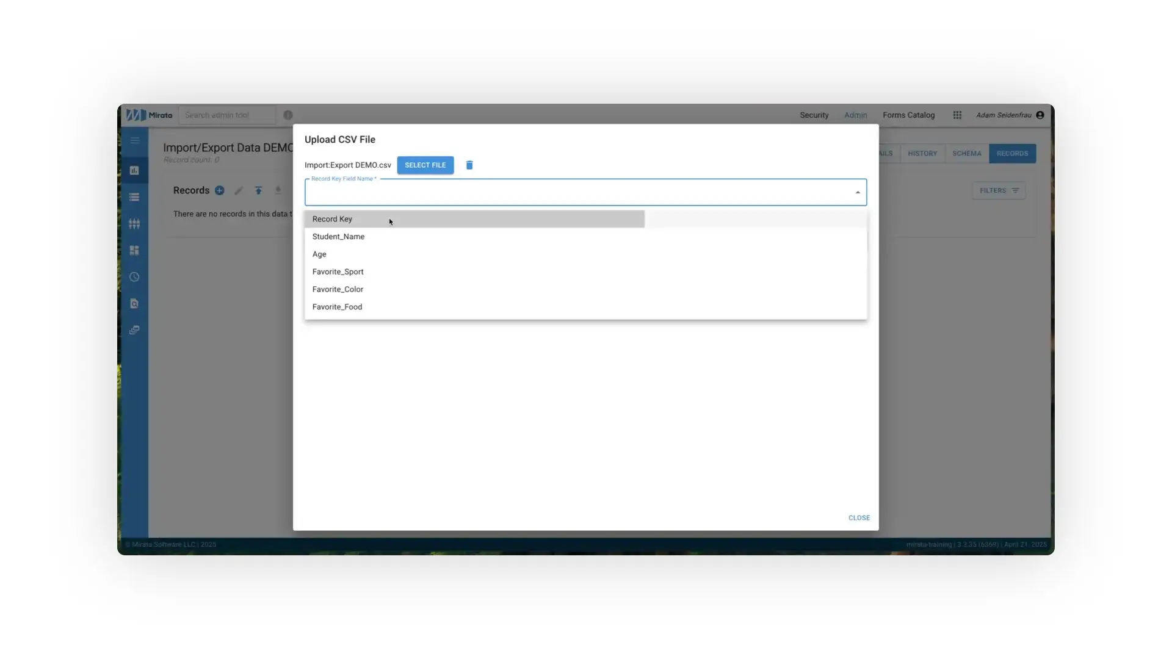Image resolution: width=1172 pixels, height=659 pixels.
Task: Choose Student_Name from the field dropdown
Action: coord(339,236)
